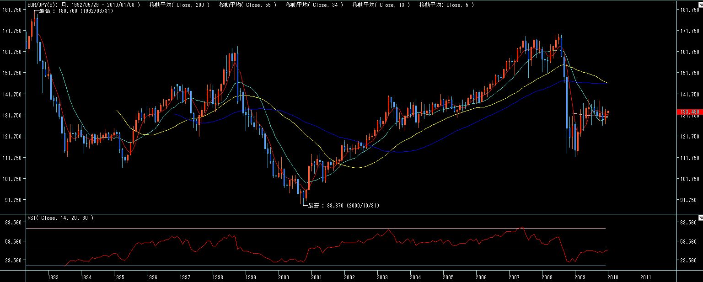Screen dimensions: 703x282
Task: Click the 2004 year label
Action: (x=415, y=277)
